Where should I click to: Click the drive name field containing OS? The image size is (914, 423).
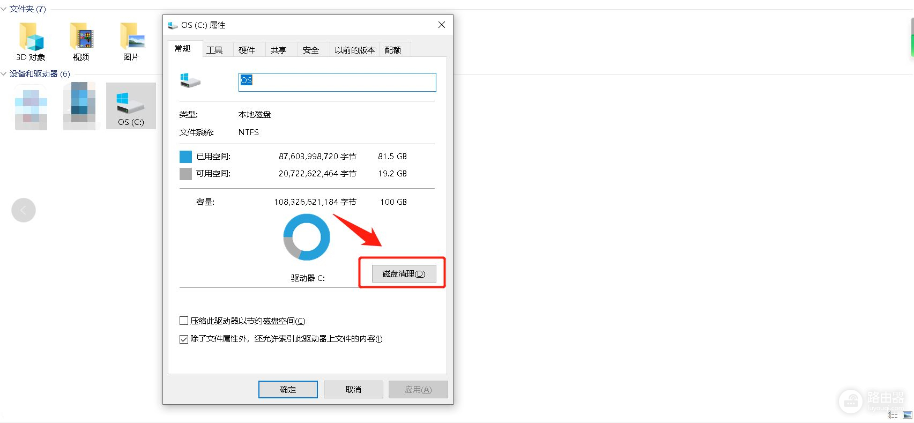pyautogui.click(x=337, y=82)
